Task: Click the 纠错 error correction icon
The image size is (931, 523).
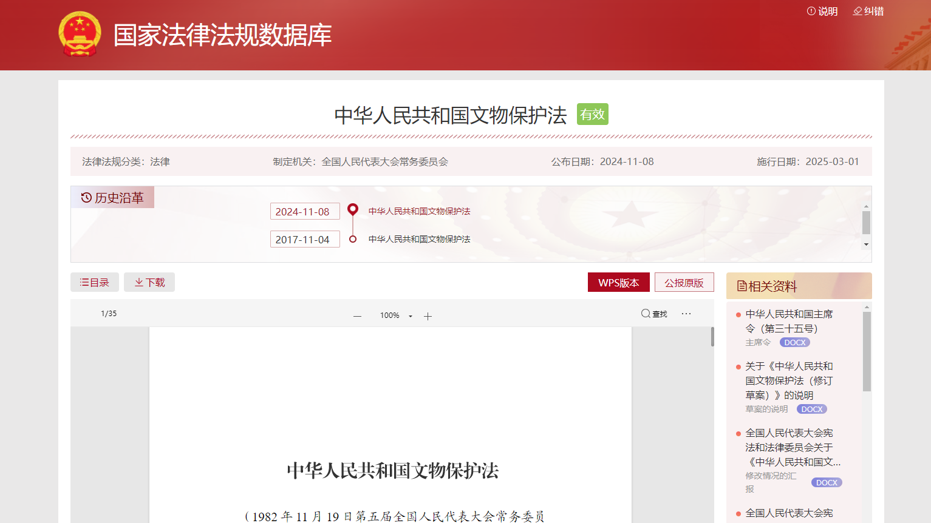Action: tap(858, 11)
